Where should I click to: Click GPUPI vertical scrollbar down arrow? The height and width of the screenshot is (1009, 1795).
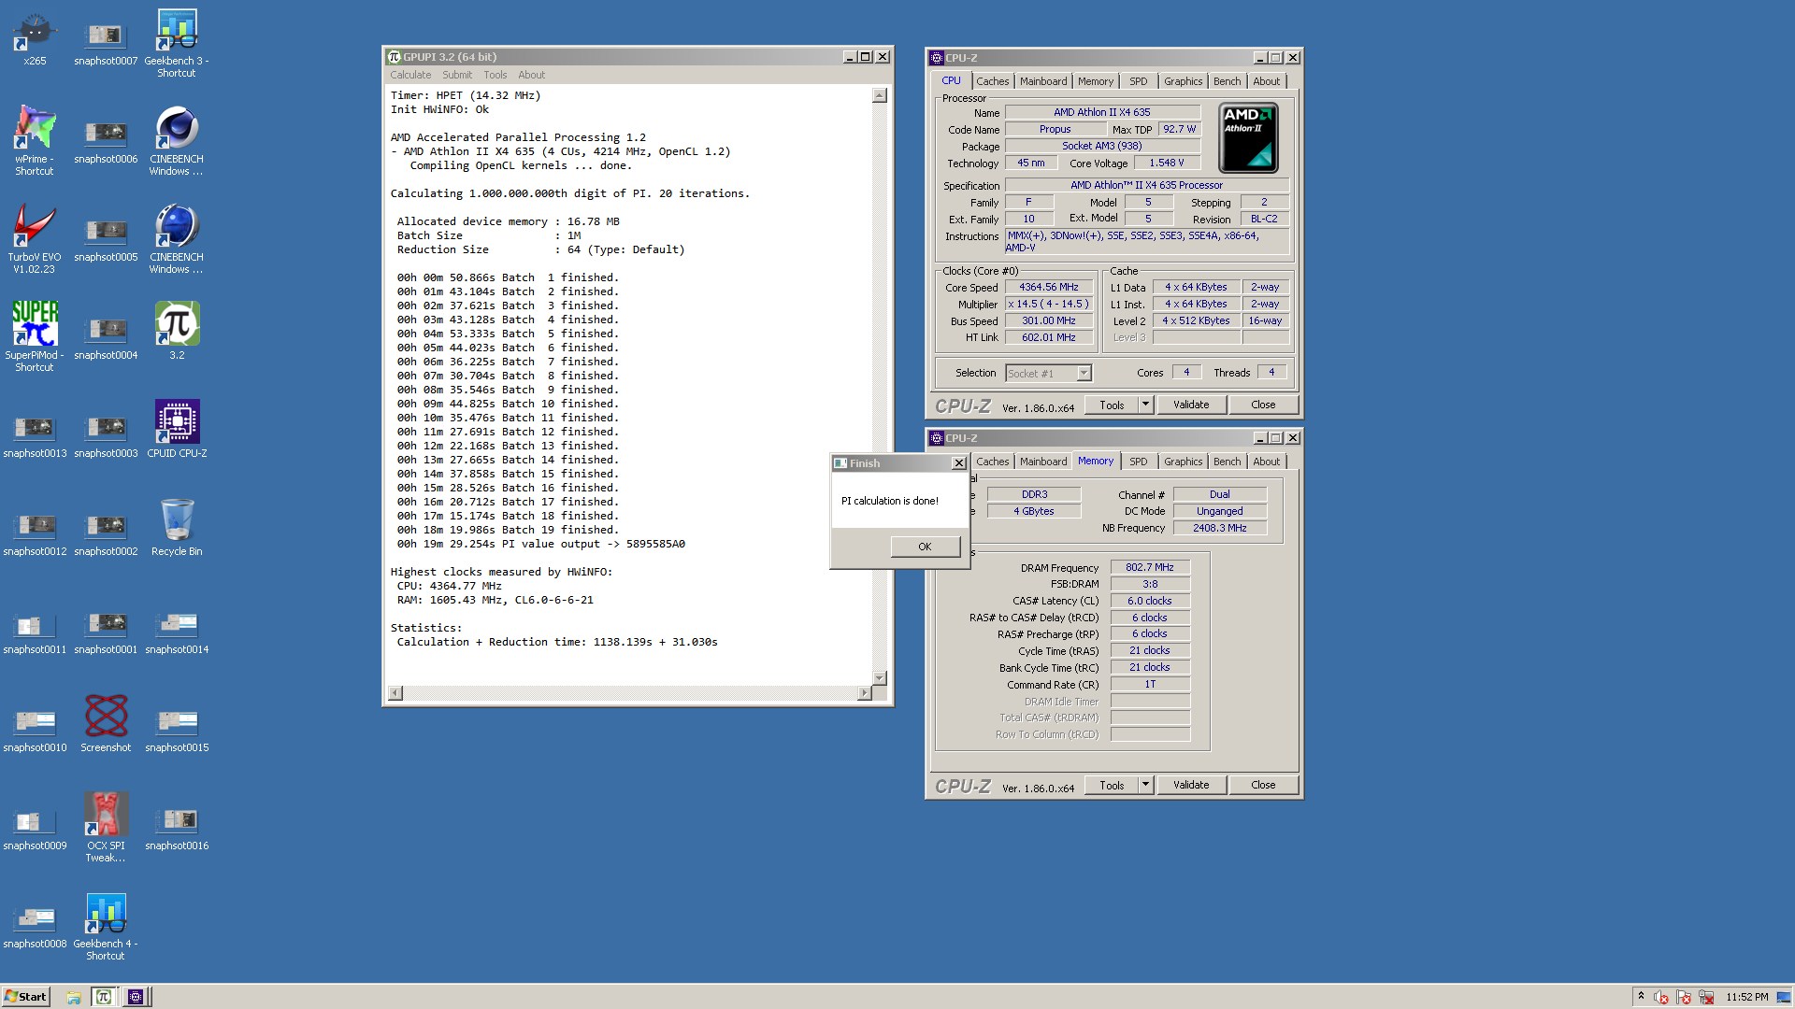[879, 677]
